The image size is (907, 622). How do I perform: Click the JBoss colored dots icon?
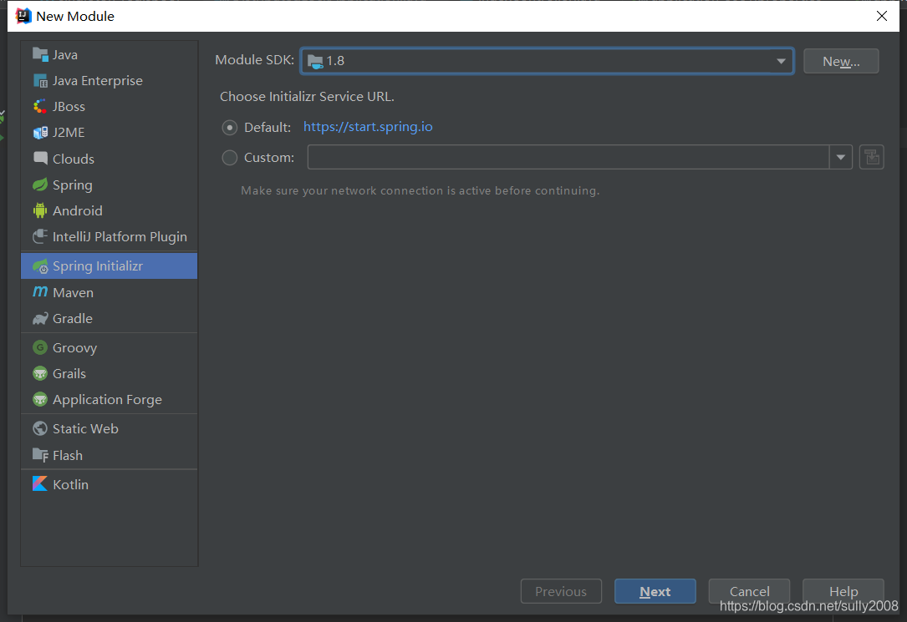(x=40, y=106)
